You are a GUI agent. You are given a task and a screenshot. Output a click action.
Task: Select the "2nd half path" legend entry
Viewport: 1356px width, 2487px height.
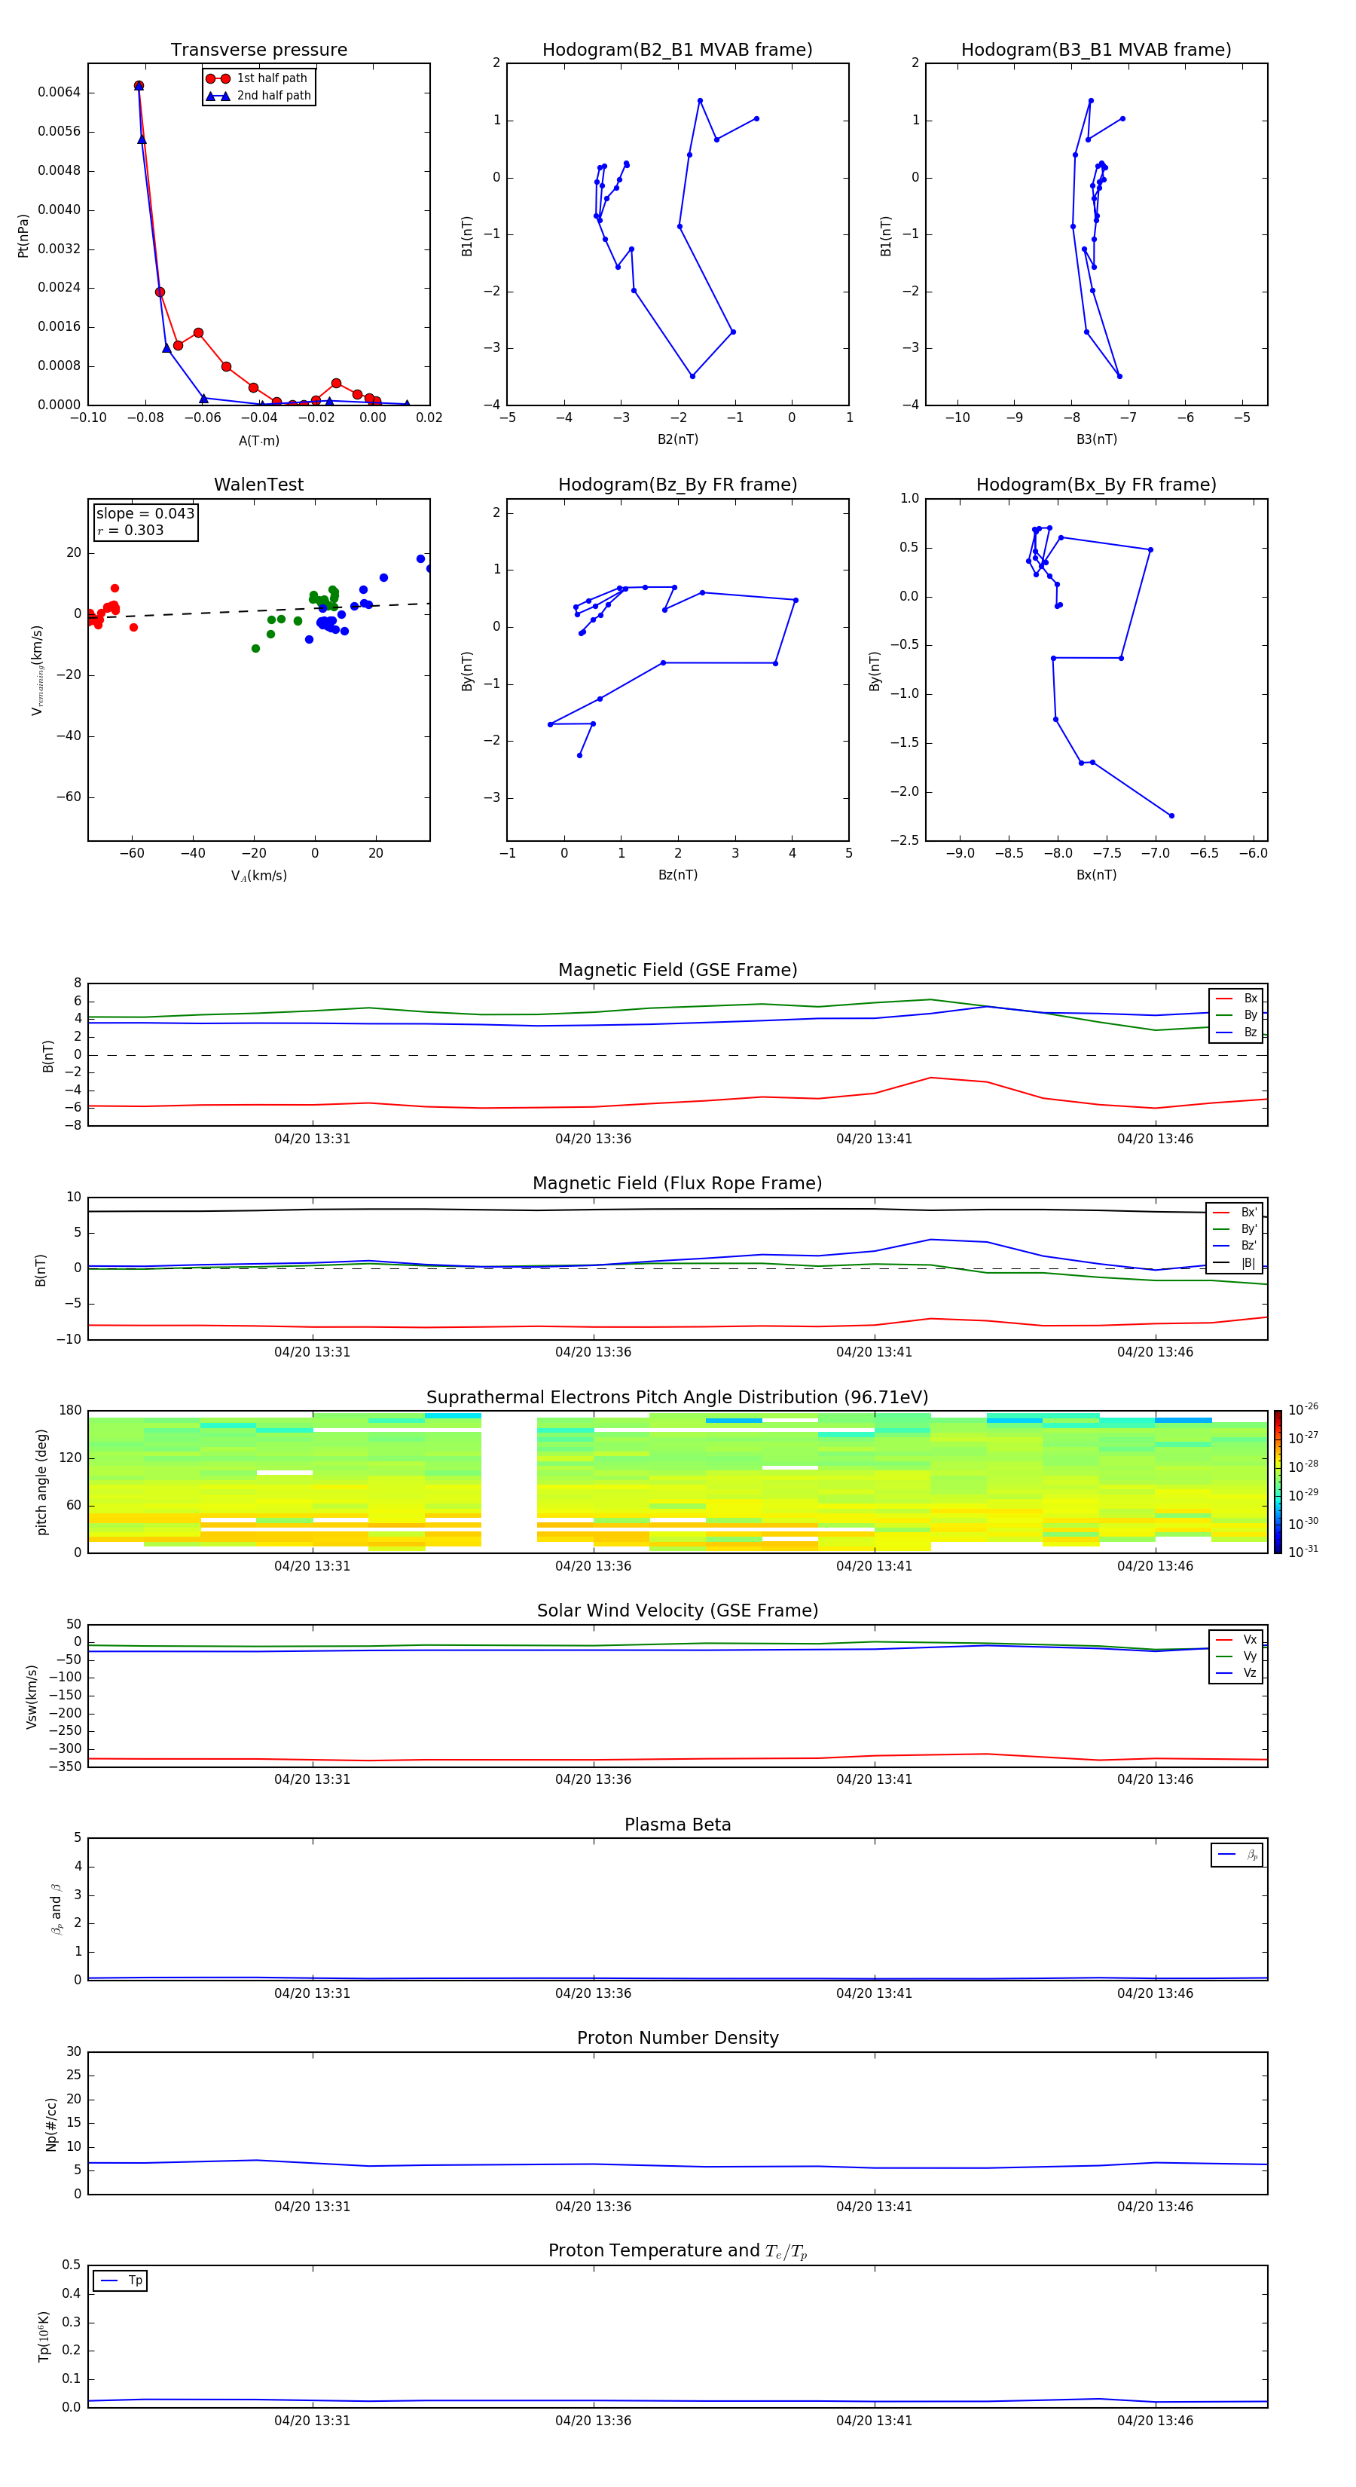[258, 96]
